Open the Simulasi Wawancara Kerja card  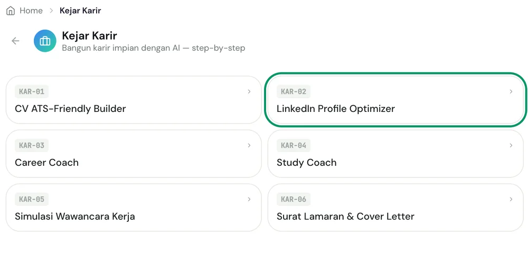coord(134,208)
